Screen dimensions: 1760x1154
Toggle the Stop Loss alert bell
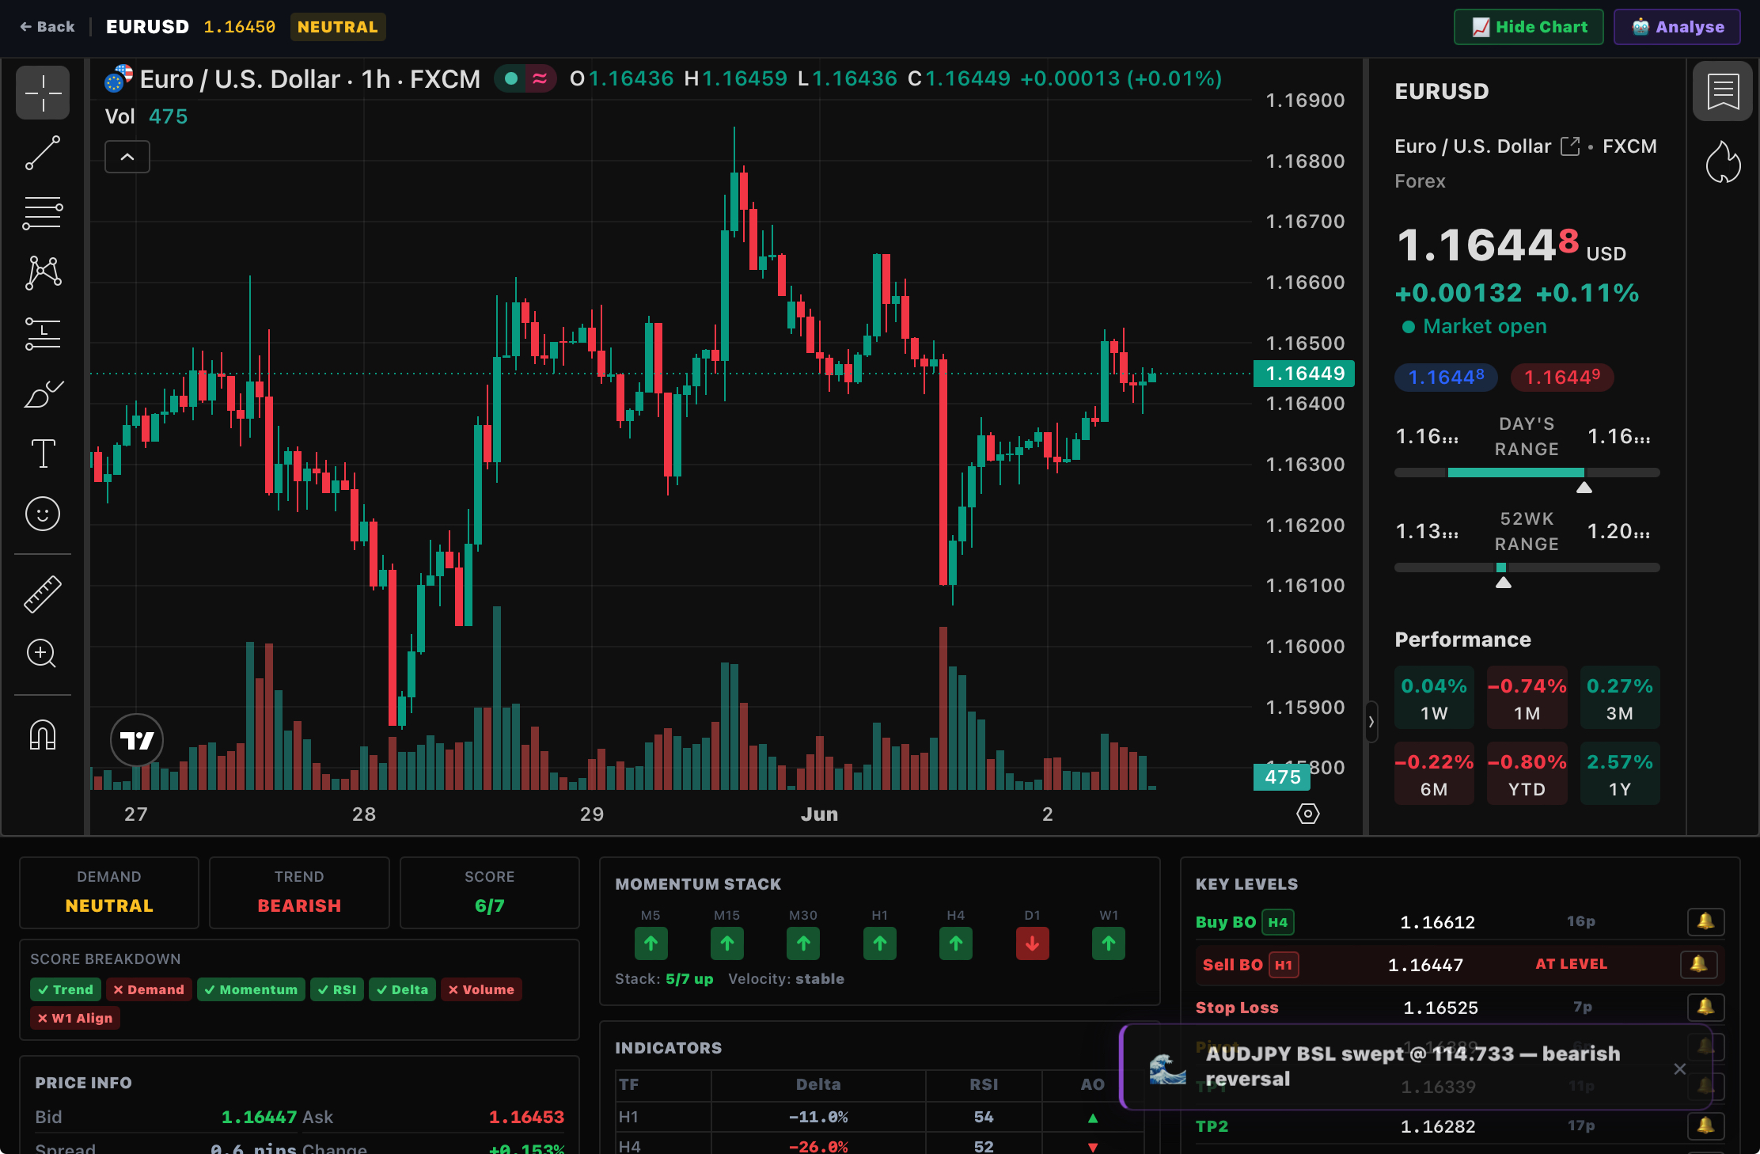pyautogui.click(x=1705, y=1007)
